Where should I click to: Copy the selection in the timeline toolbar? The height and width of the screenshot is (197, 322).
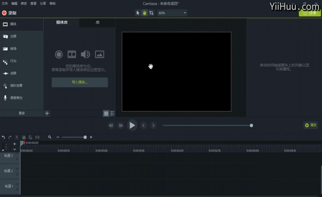[24, 137]
